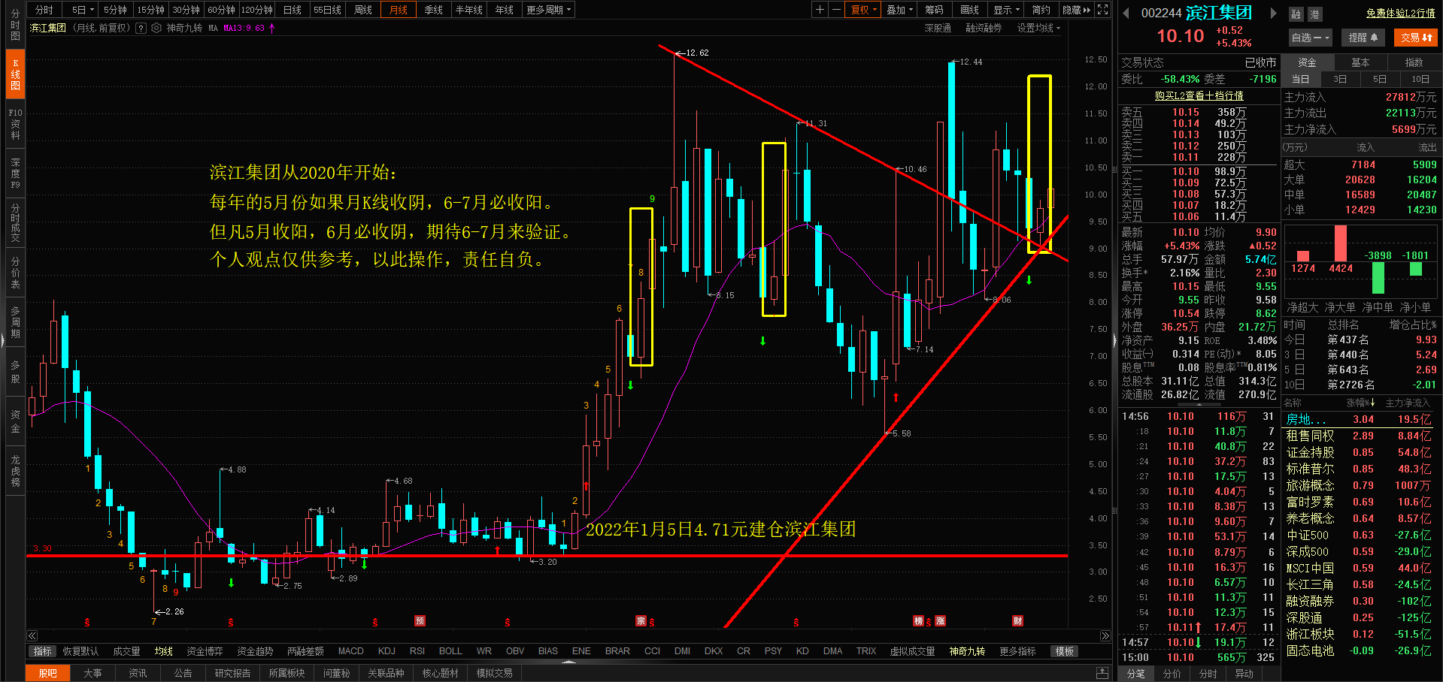This screenshot has width=1443, height=682.
Task: Open the 指数 tab in right panel
Action: click(1414, 62)
